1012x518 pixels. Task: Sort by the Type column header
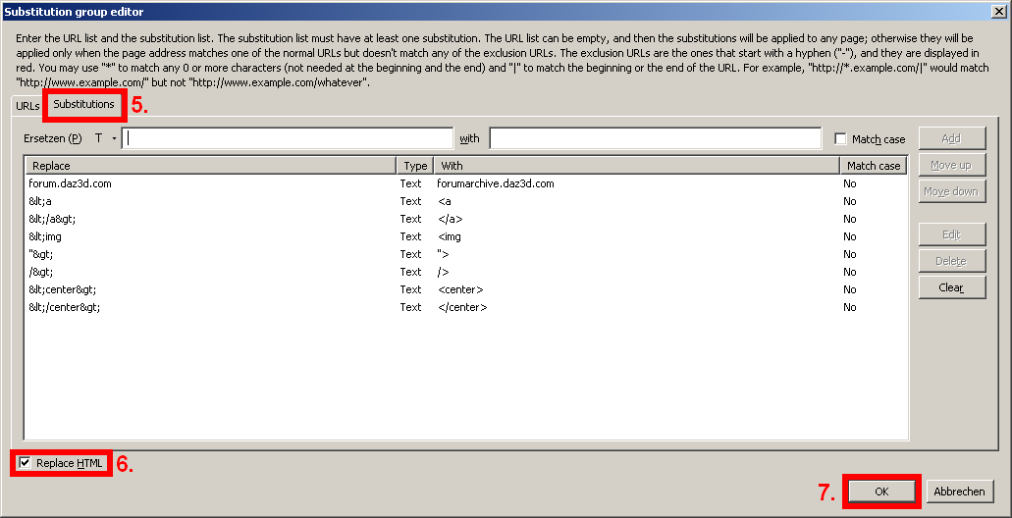pos(415,166)
